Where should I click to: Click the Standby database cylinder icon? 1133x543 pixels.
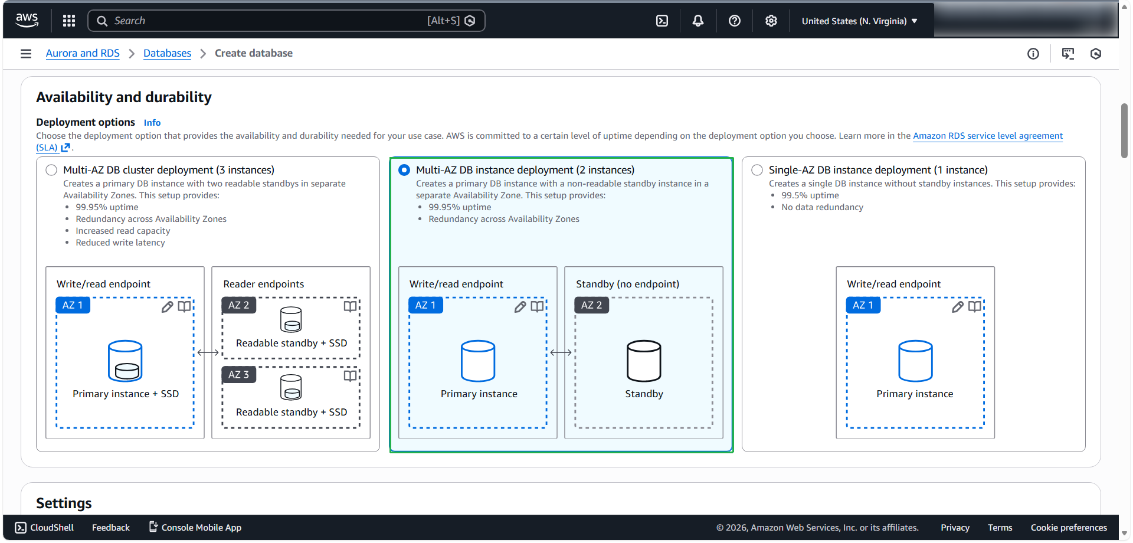click(644, 361)
